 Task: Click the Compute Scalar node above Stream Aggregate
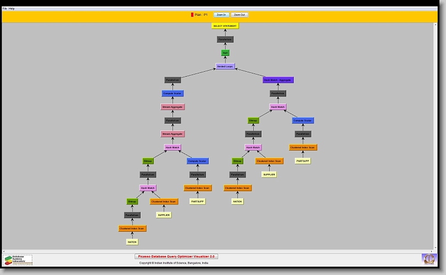(x=172, y=94)
